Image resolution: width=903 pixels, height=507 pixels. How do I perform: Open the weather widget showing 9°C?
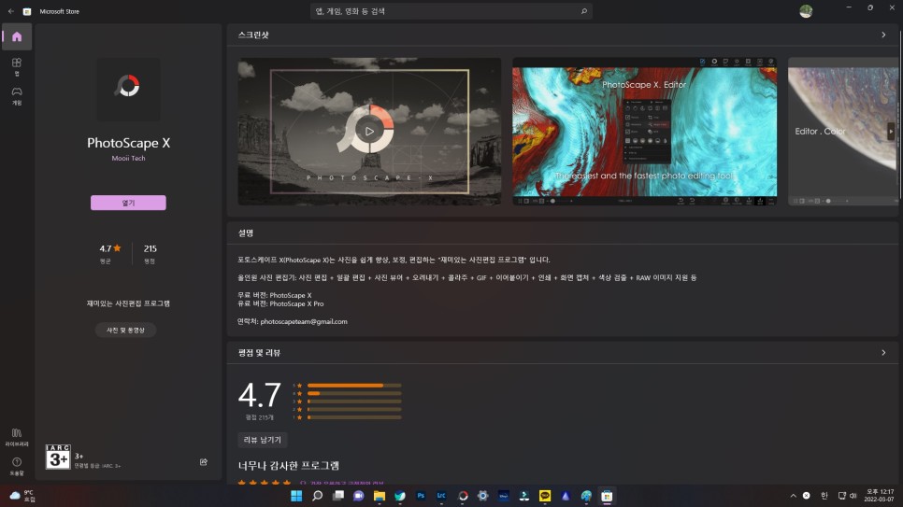click(x=22, y=496)
